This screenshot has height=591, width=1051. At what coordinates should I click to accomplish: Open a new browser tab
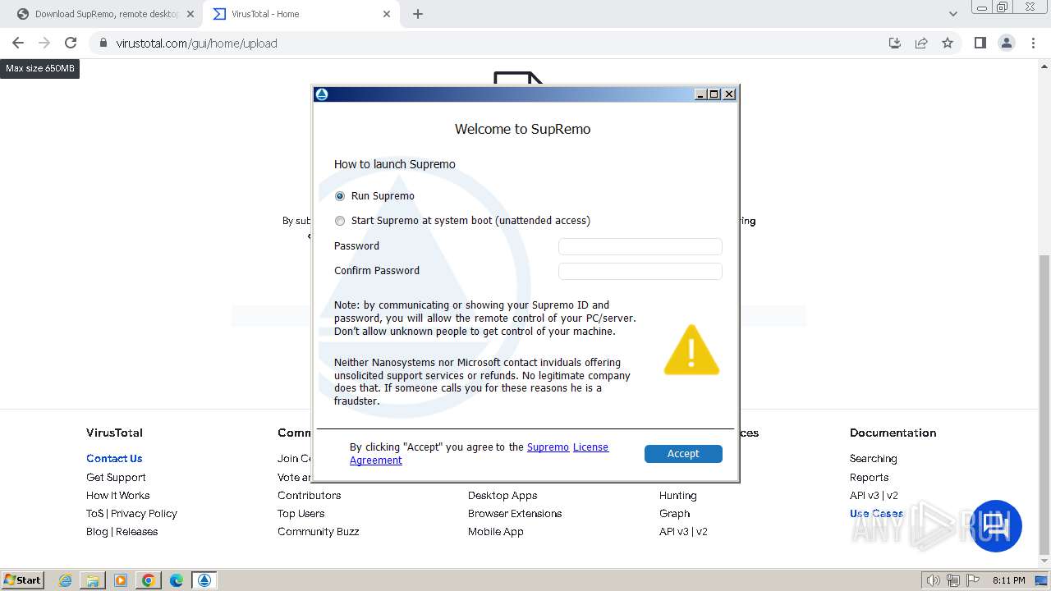point(418,14)
